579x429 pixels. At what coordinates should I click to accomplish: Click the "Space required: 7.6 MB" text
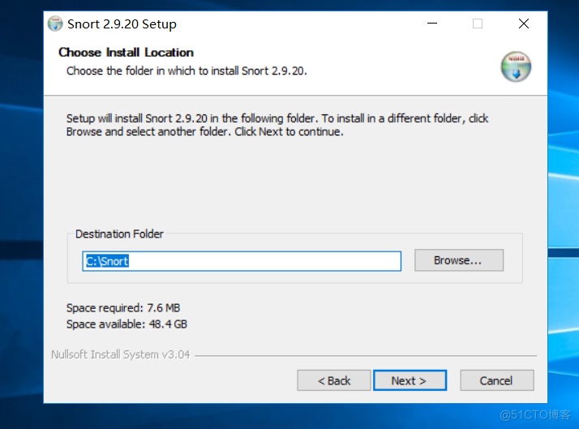point(122,308)
